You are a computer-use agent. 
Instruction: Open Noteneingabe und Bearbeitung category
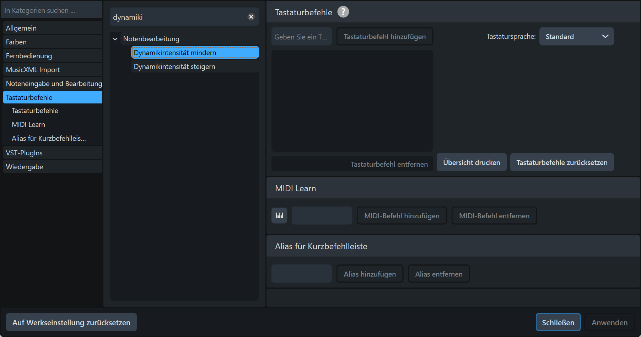[x=54, y=84]
